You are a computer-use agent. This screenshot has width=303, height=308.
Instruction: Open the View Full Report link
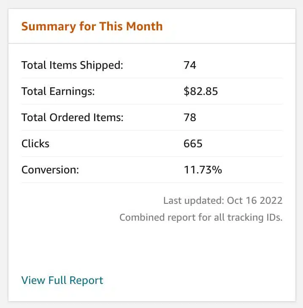pyautogui.click(x=62, y=280)
